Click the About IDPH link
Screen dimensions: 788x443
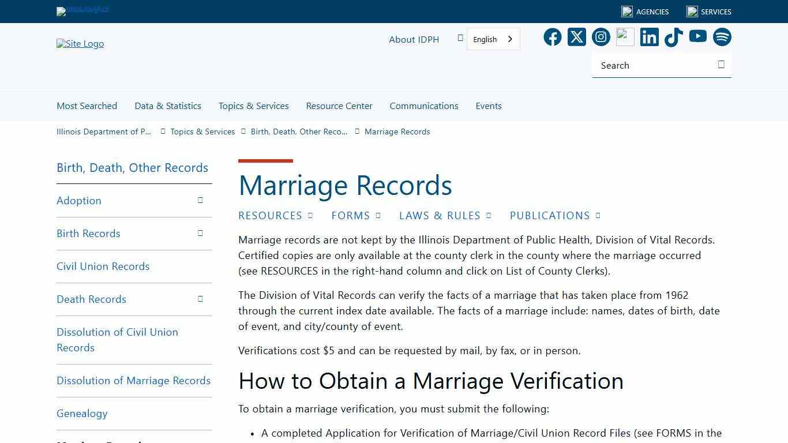(414, 39)
